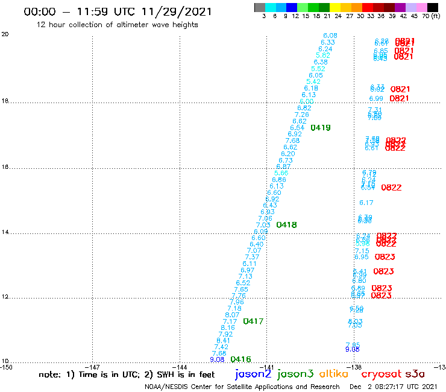The height and width of the screenshot is (392, 446).
Task: Click the isolated cryosat value 6.17
Action: coord(366,203)
